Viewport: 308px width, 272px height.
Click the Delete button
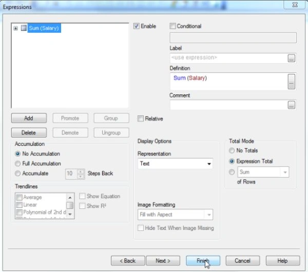click(29, 133)
